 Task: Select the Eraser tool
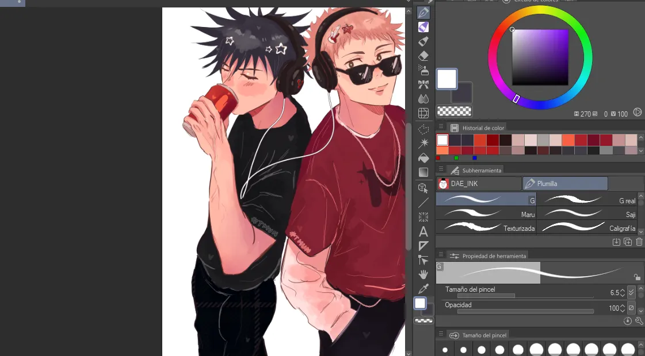423,56
